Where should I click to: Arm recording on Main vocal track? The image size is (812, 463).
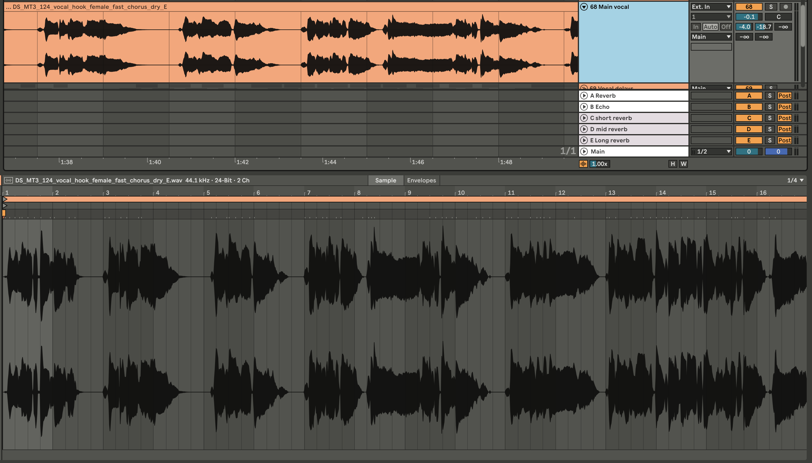785,7
